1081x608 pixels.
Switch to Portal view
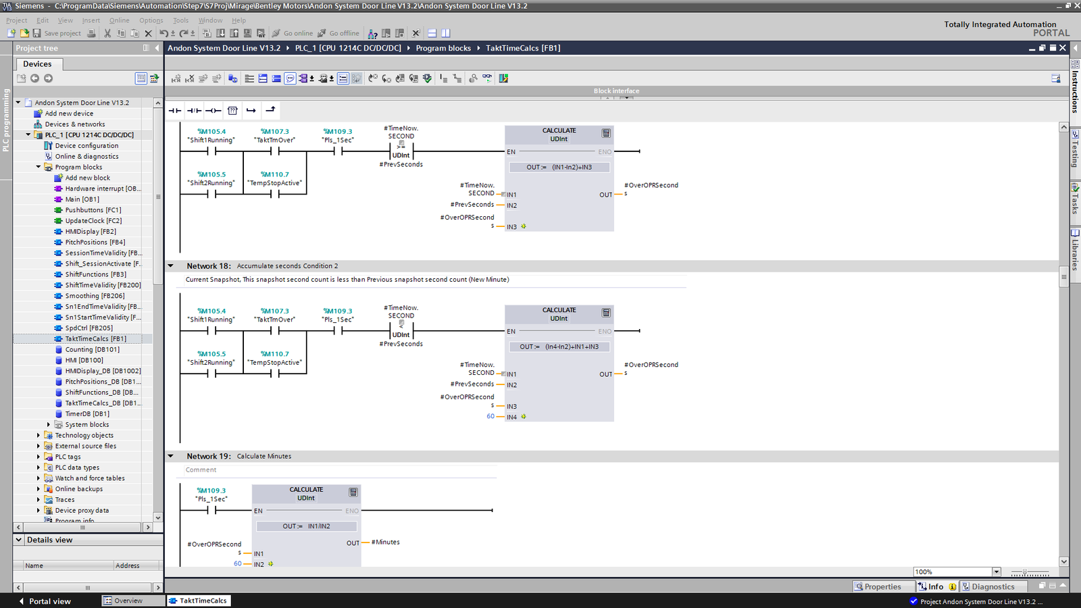(x=44, y=601)
